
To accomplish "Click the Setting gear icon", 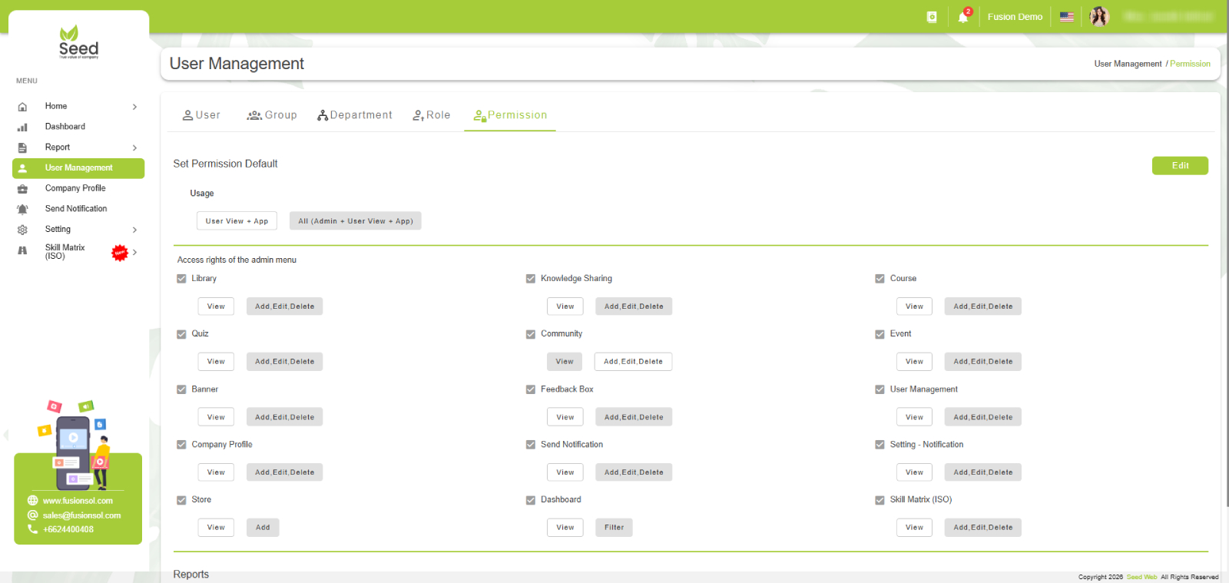I will pyautogui.click(x=22, y=230).
